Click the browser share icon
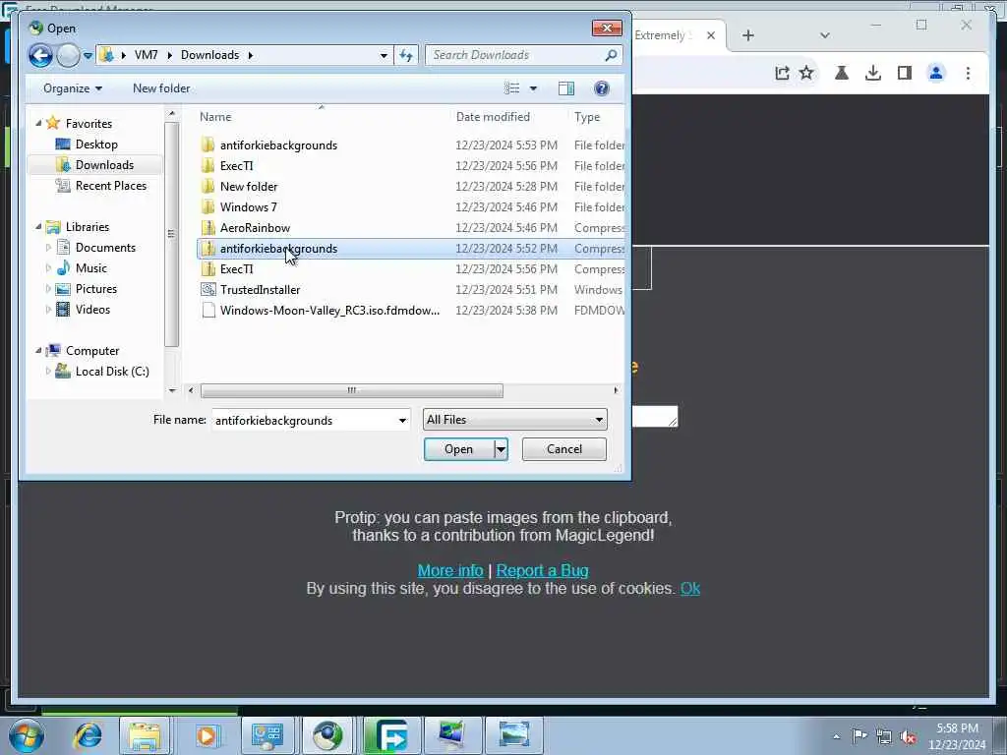This screenshot has height=755, width=1007. tap(782, 73)
